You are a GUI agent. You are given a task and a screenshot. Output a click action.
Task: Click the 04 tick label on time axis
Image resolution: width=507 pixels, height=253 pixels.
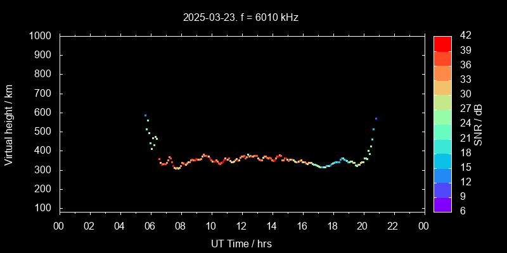click(120, 225)
